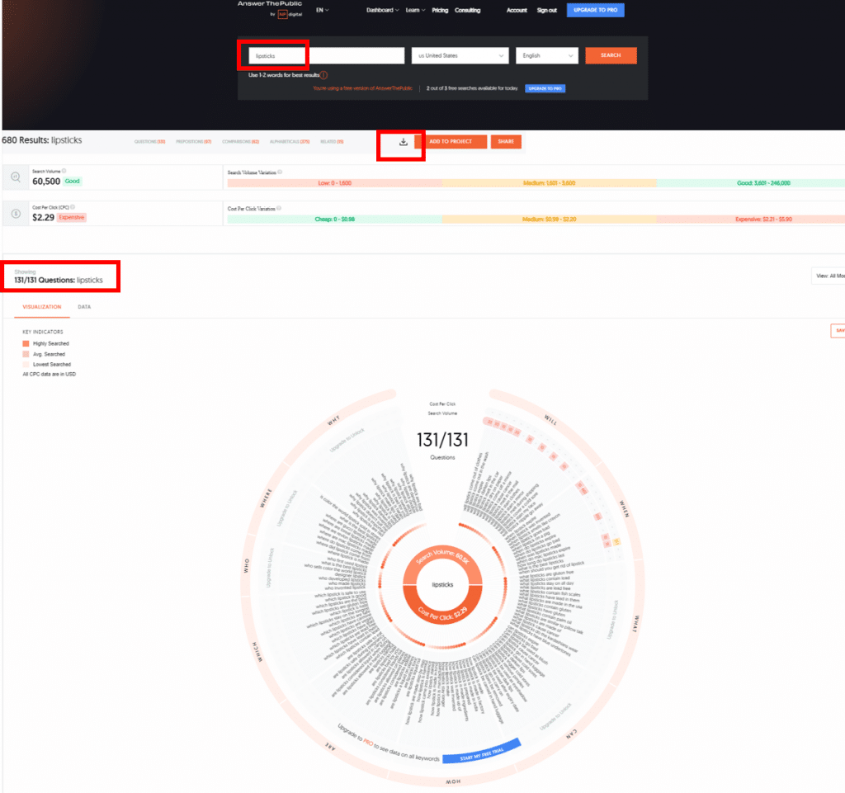Image resolution: width=845 pixels, height=793 pixels.
Task: Click the download results icon
Action: point(403,142)
